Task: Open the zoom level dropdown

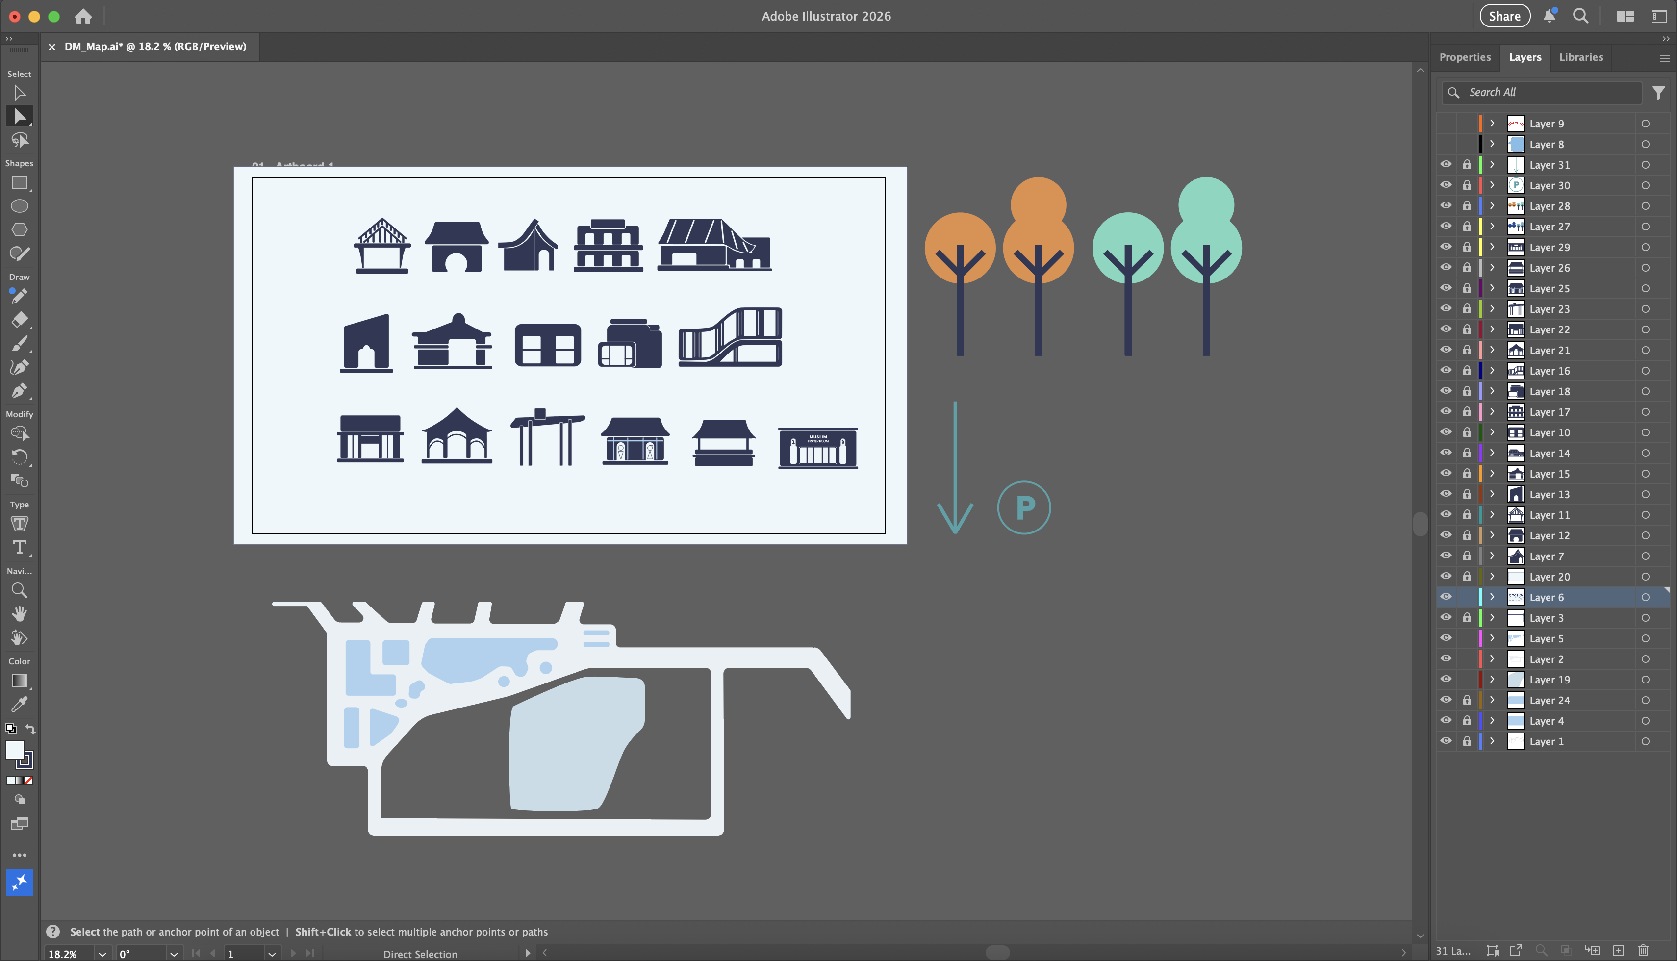Action: pyautogui.click(x=102, y=954)
